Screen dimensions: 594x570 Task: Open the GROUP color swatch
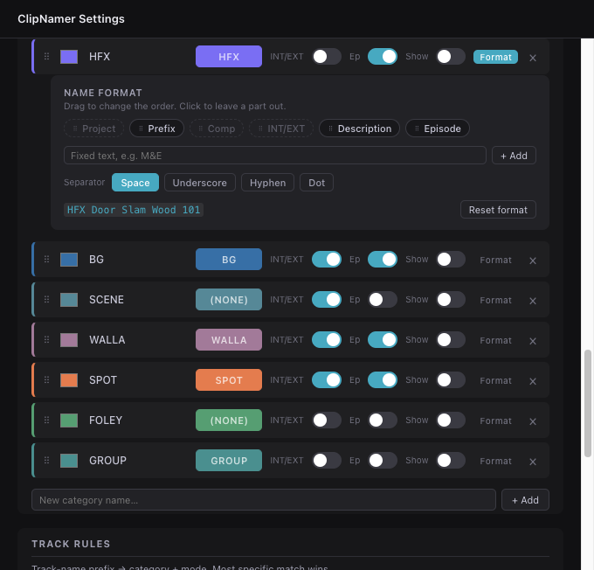(69, 461)
